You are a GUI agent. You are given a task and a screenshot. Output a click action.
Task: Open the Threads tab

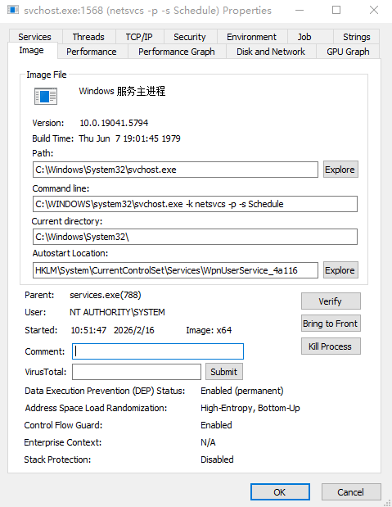88,37
